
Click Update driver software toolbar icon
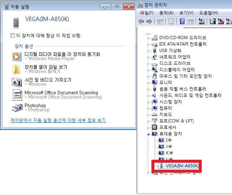point(212,21)
